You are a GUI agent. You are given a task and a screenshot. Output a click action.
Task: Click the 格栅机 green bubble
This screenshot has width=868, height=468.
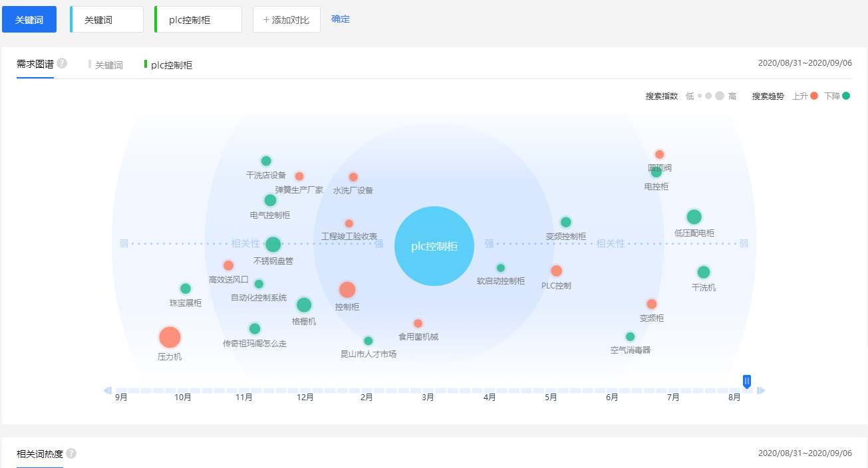pos(304,305)
